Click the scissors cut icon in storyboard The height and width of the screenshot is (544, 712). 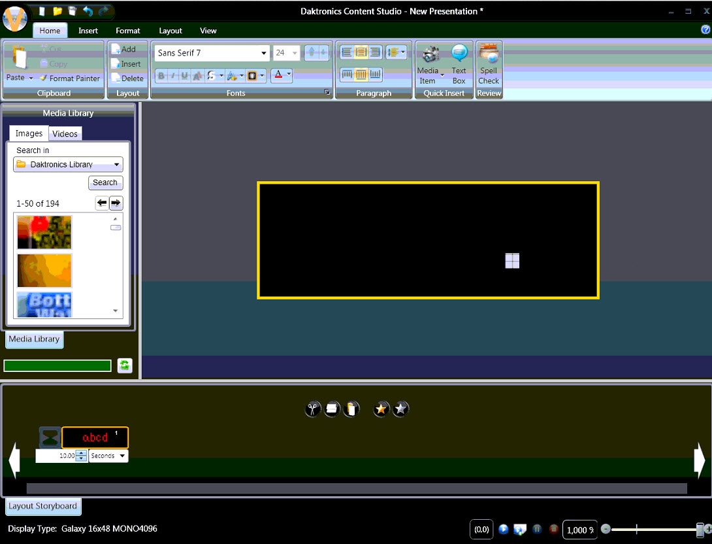point(313,409)
